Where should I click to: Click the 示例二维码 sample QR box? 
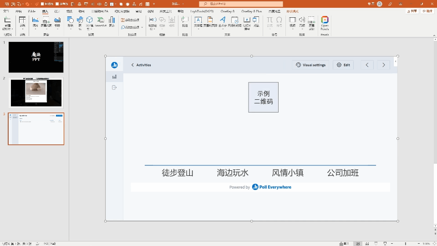click(x=264, y=97)
